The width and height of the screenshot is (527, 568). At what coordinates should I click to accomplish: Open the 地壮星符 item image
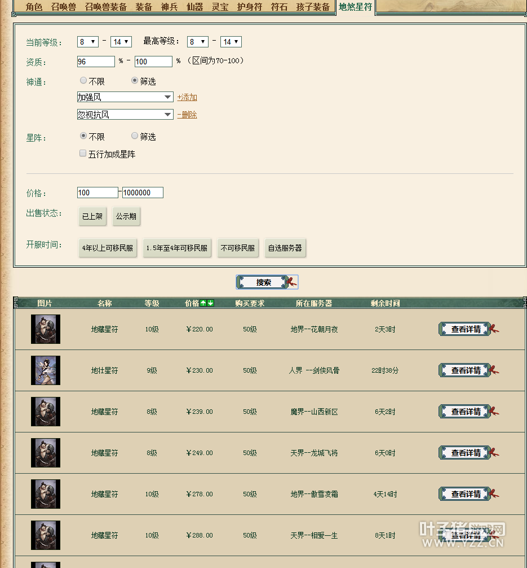pos(46,370)
